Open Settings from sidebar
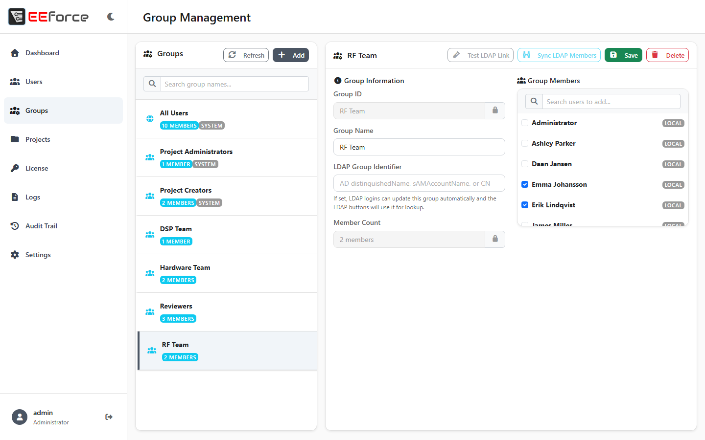Screen dimensions: 705x440 [63, 255]
